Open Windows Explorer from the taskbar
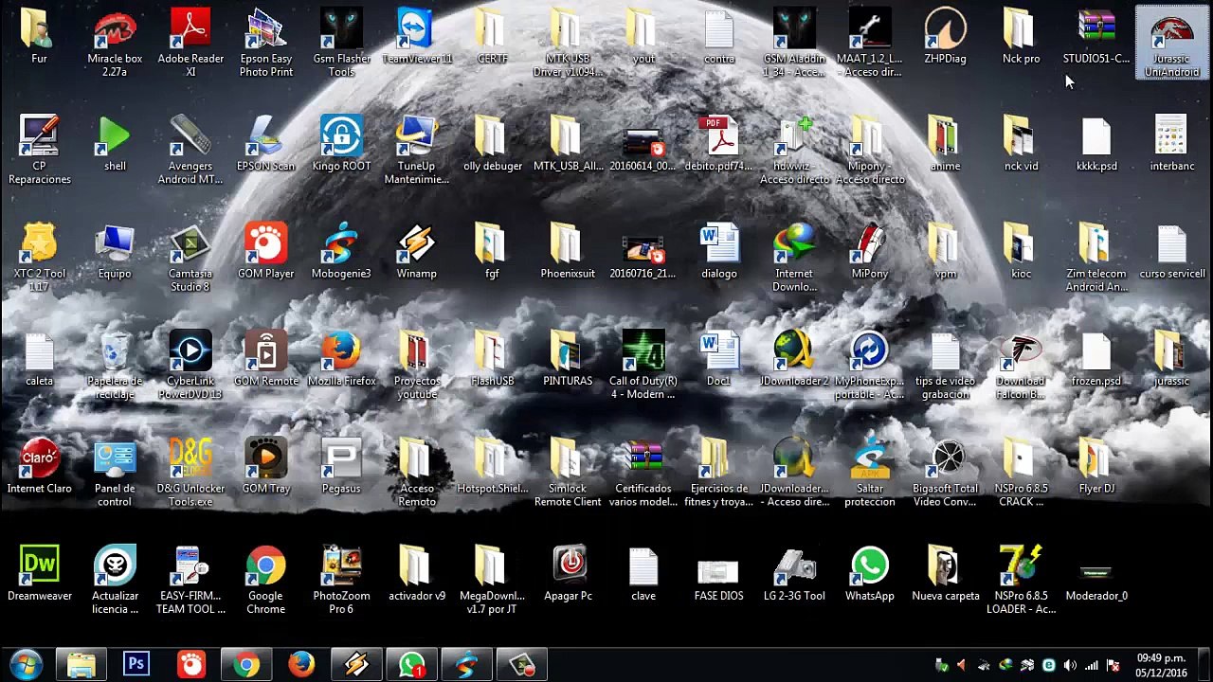This screenshot has height=682, width=1213. click(81, 665)
